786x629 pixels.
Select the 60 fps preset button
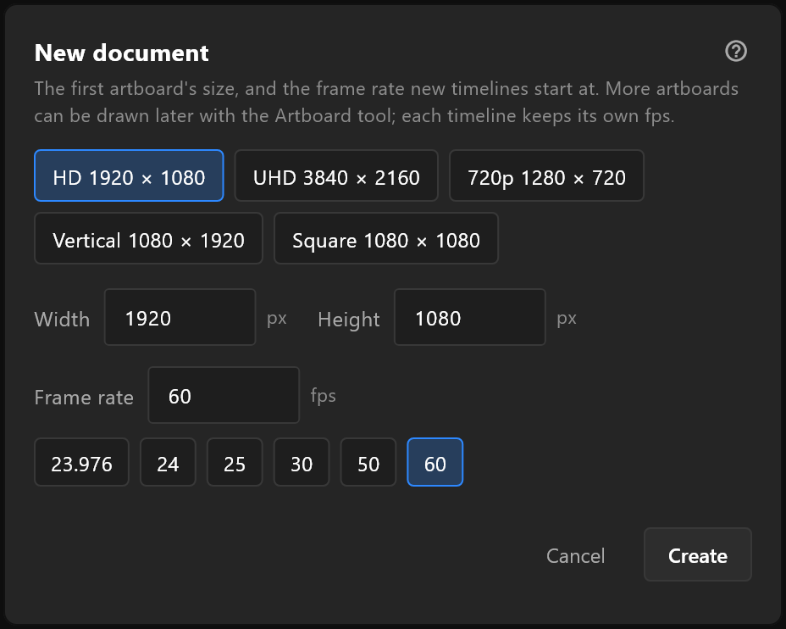pos(435,462)
